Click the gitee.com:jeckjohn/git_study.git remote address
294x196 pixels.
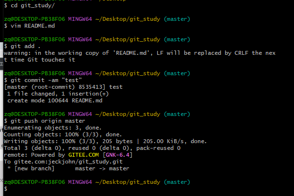coord(68,162)
